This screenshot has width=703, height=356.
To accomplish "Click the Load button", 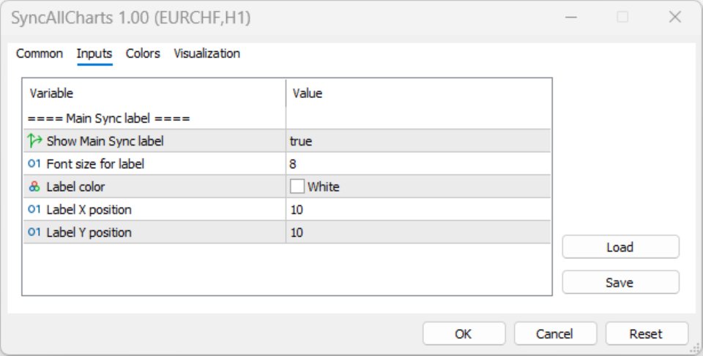I will pos(620,247).
